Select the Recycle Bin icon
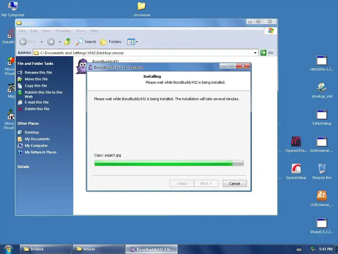 [322, 172]
